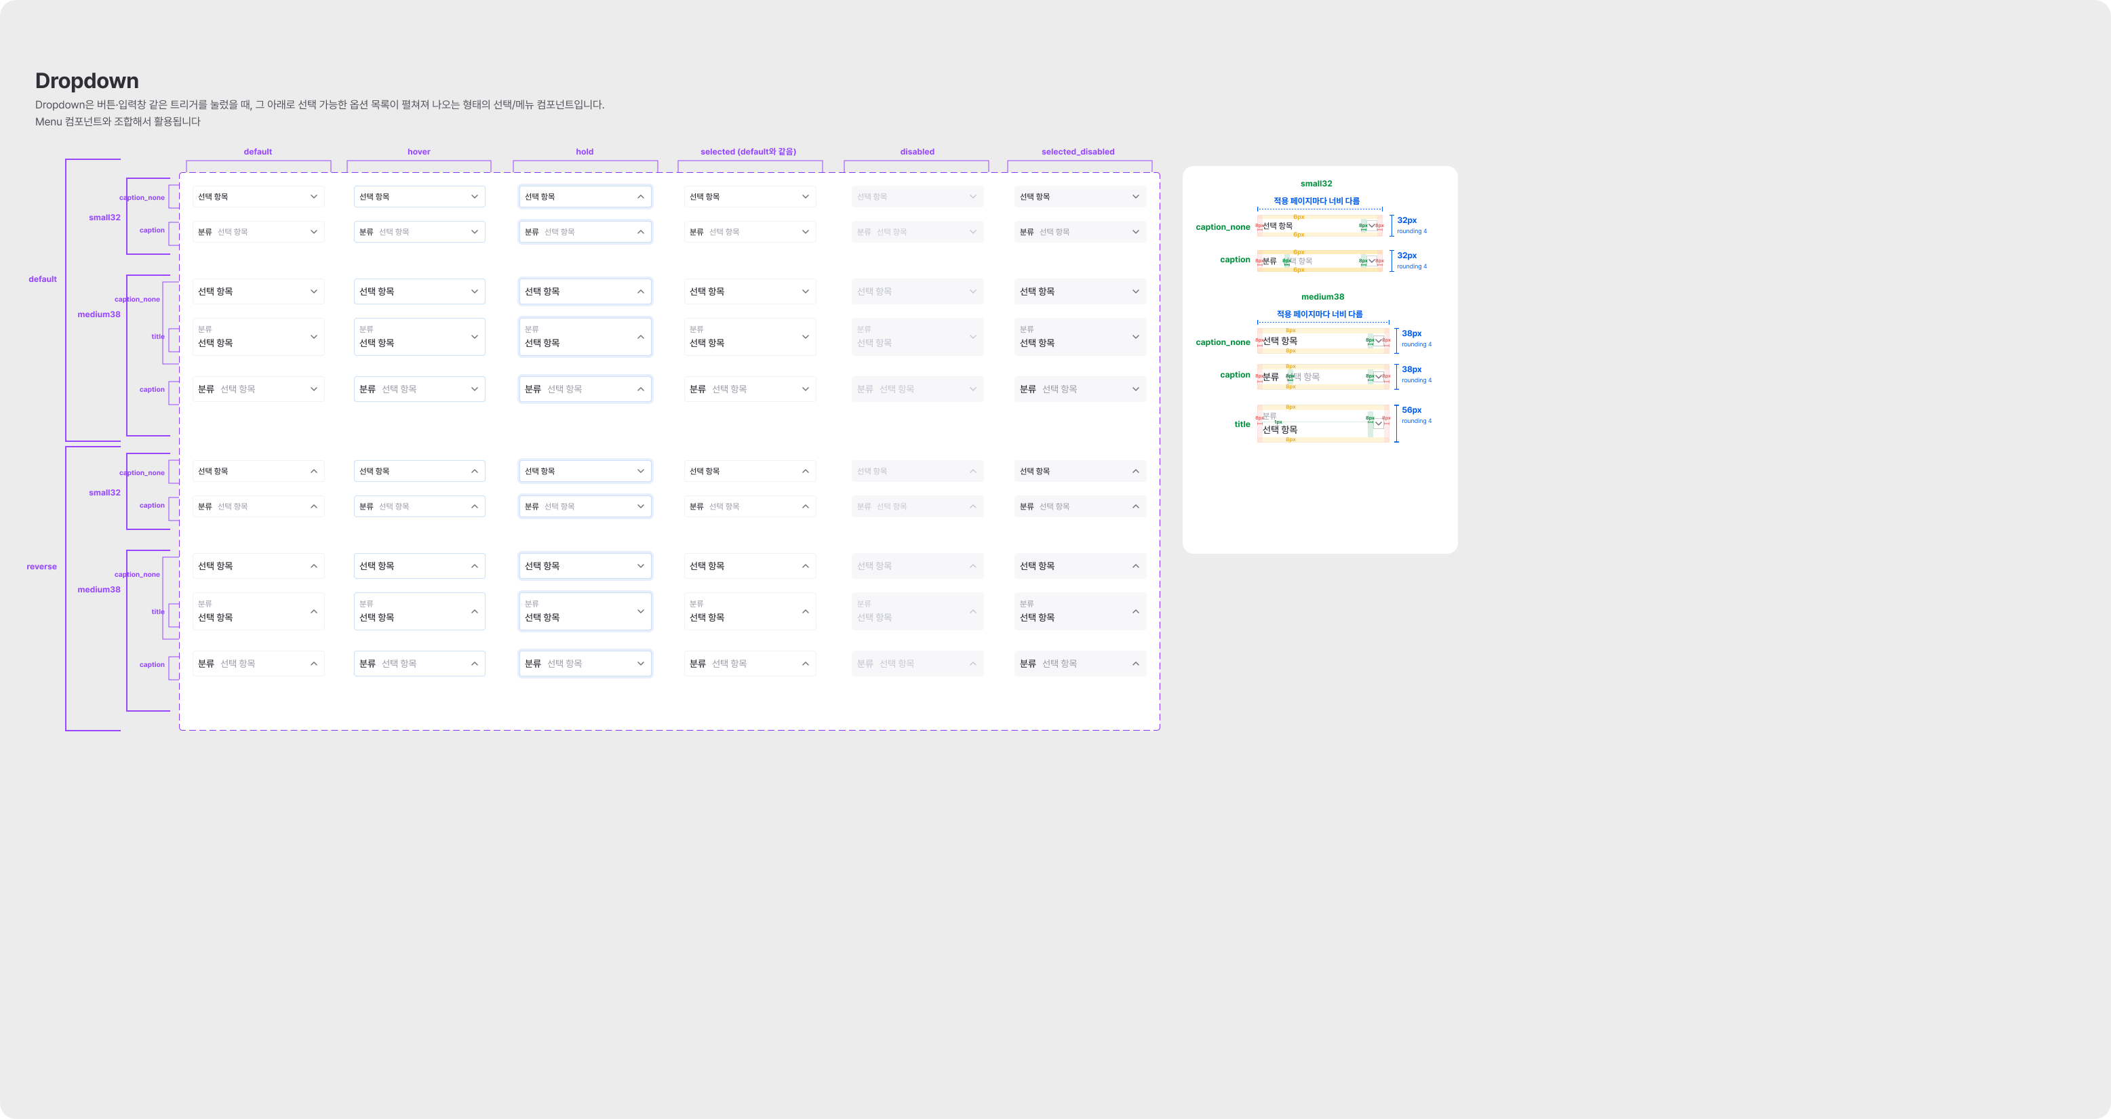Click chevron in default-group medium38 title, hover column
This screenshot has width=2111, height=1119.
[x=475, y=337]
